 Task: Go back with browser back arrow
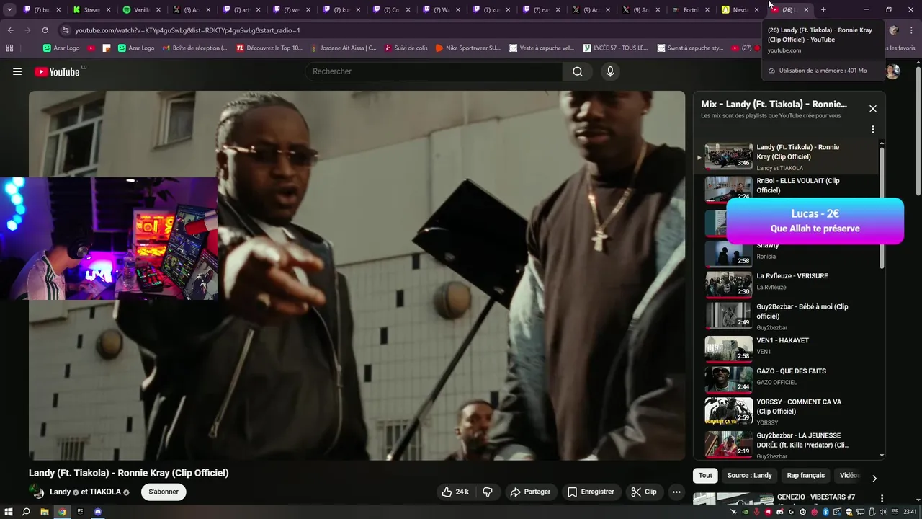pos(10,30)
